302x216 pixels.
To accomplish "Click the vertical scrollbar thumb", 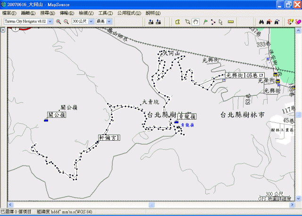I will point(298,115).
